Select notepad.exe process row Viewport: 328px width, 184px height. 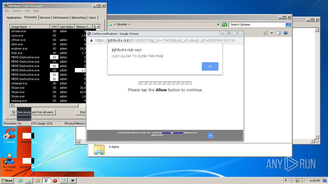tap(48, 83)
